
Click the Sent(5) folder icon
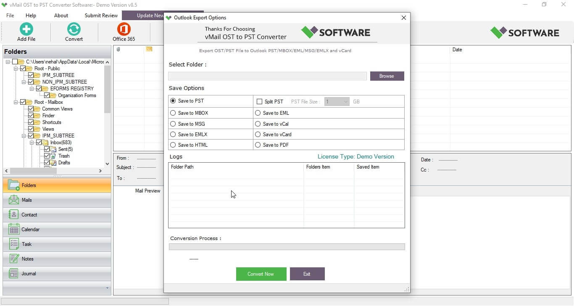pos(53,149)
